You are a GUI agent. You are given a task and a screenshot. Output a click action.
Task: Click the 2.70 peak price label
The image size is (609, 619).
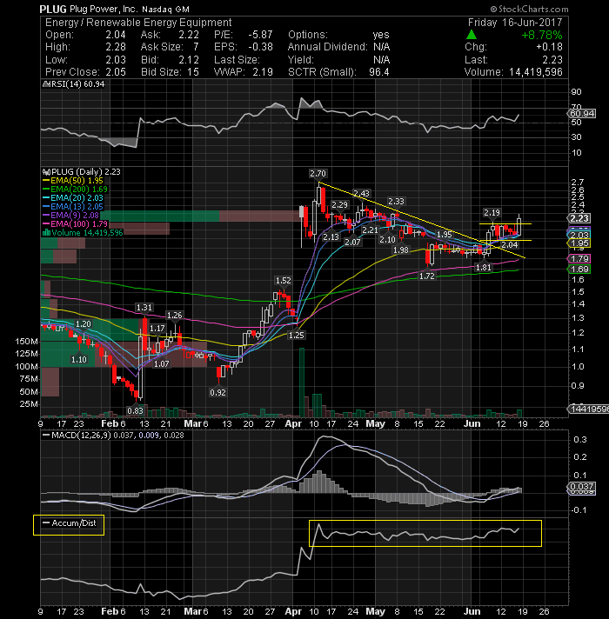[318, 173]
